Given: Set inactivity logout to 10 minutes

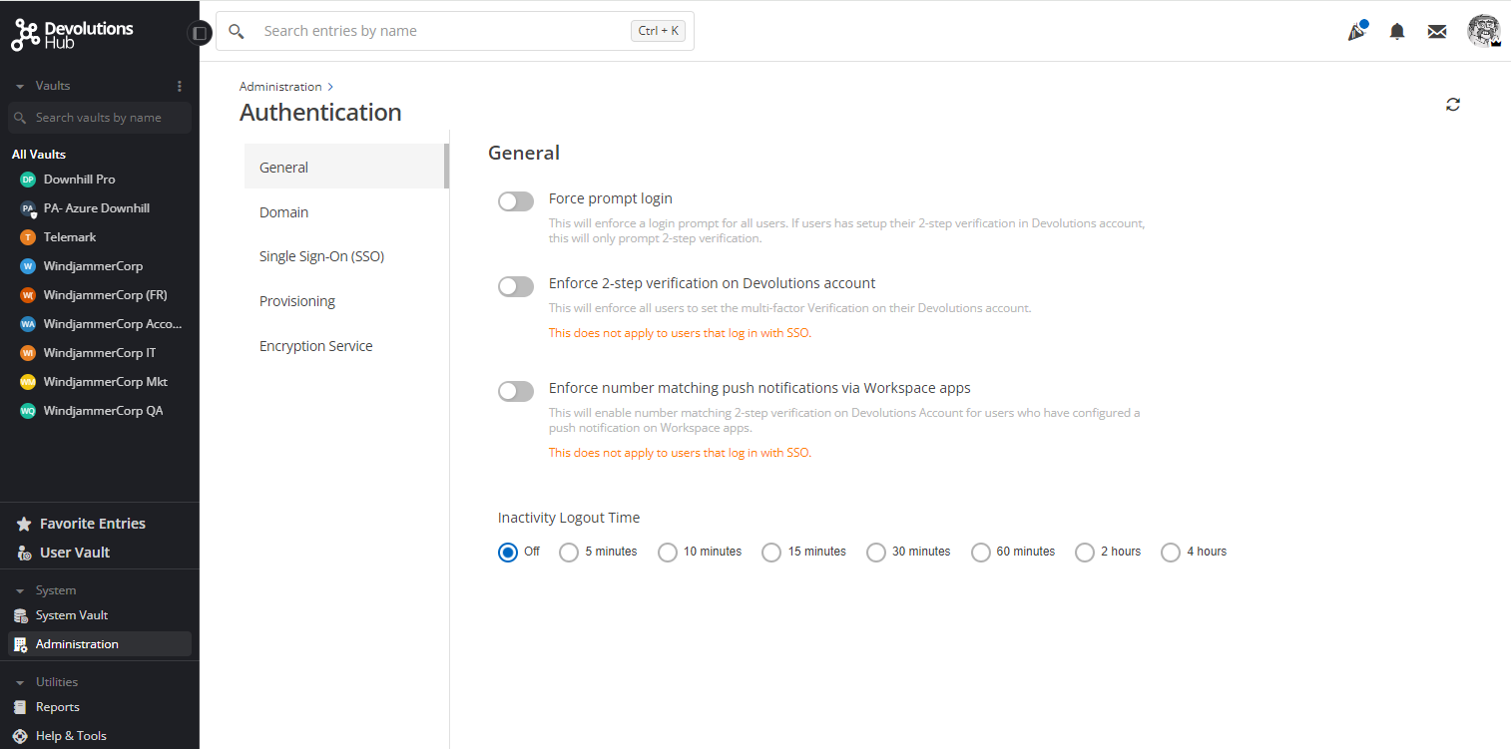Looking at the screenshot, I should (668, 552).
